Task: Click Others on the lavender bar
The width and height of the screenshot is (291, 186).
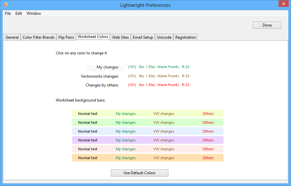Action: click(208, 140)
